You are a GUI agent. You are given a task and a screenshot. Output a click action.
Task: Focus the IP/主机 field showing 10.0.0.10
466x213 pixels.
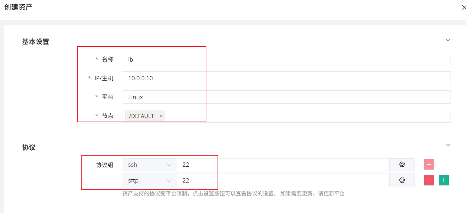point(286,78)
